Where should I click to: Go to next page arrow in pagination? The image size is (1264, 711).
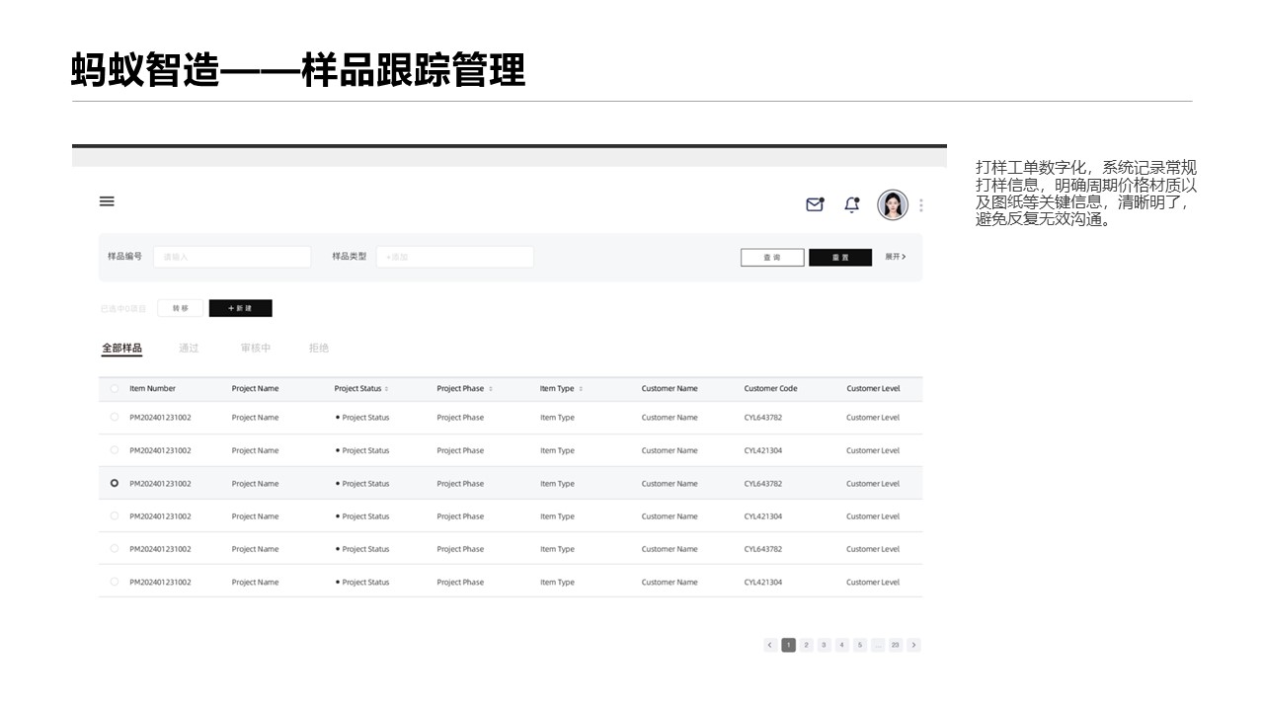913,645
